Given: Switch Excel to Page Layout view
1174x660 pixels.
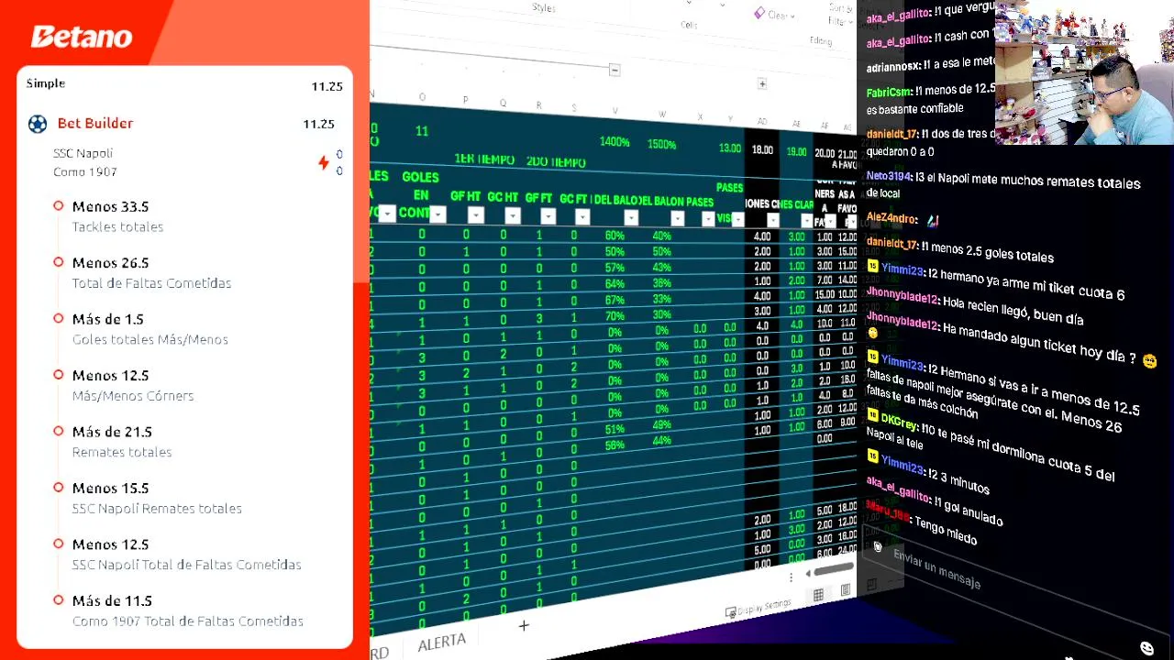Looking at the screenshot, I should click(x=845, y=591).
